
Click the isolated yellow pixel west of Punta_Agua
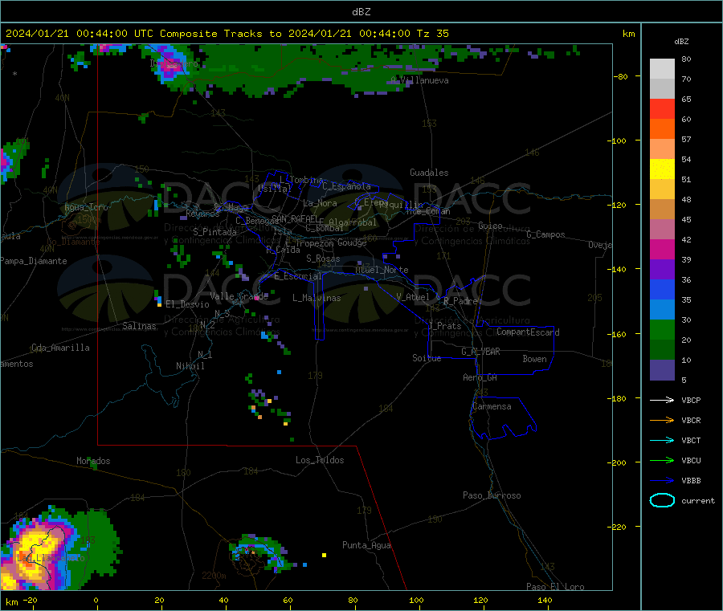(325, 556)
